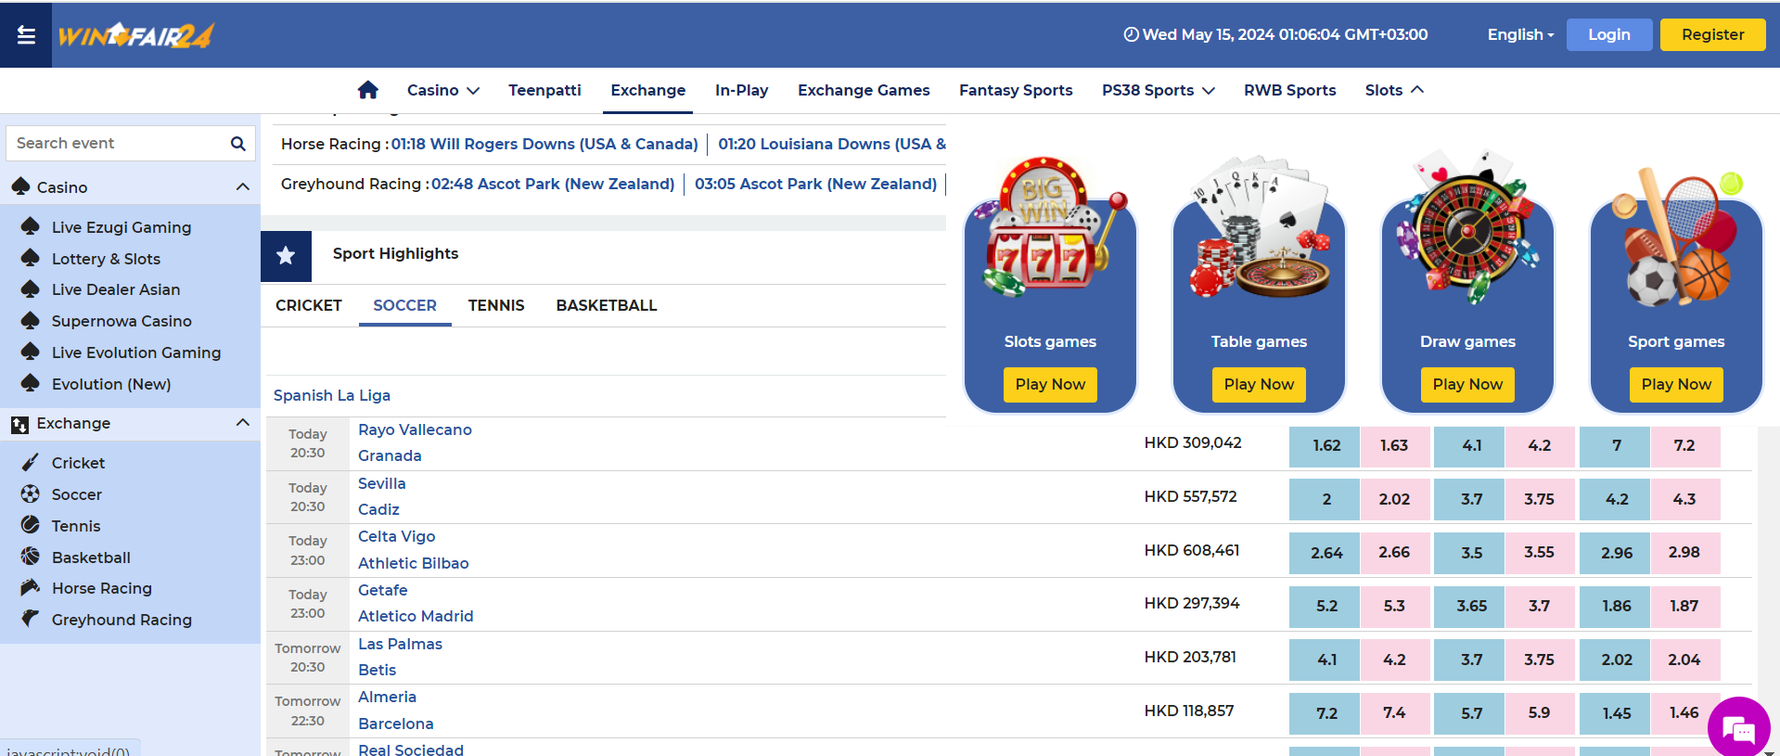Click spade icon beside Live Ezugi Gaming
1780x756 pixels.
click(x=31, y=226)
